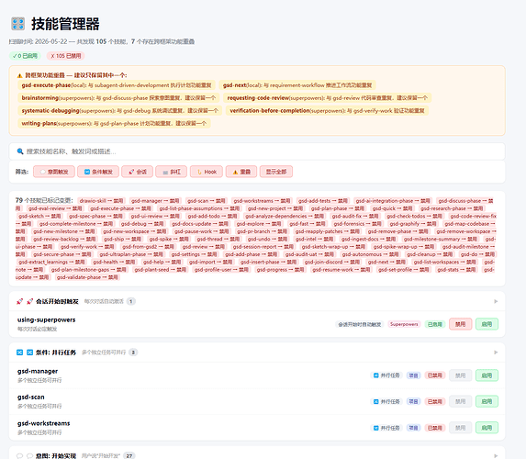Click the 并行任务 icon badge in the gsd-scan row
Image resolution: width=526 pixels, height=459 pixels.
386,402
